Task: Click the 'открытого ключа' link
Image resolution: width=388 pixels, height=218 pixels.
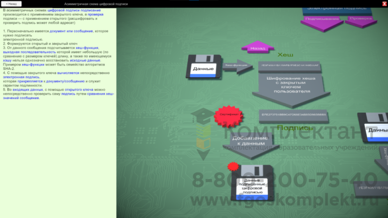Action: 80,90
